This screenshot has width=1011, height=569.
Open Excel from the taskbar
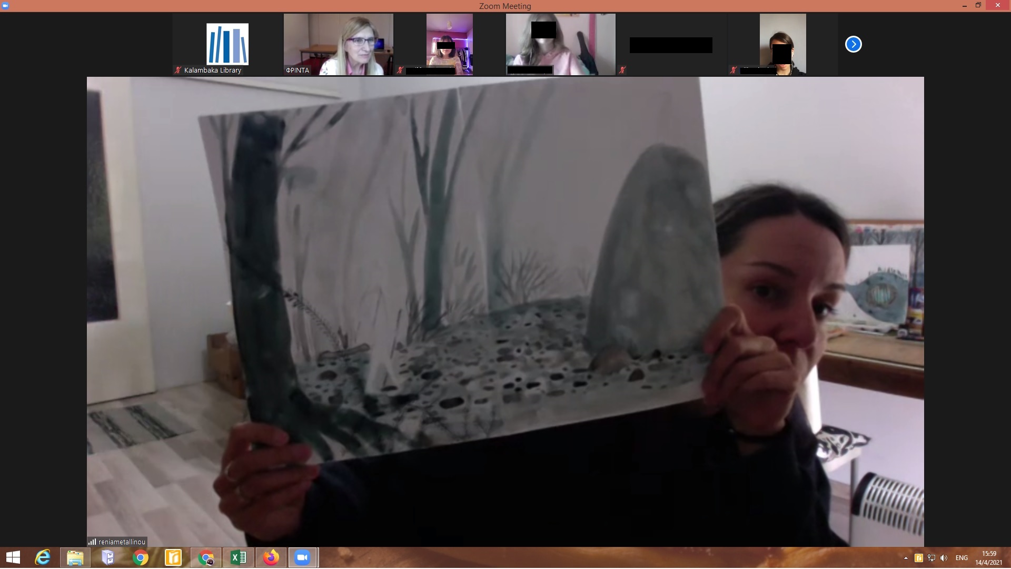[239, 558]
